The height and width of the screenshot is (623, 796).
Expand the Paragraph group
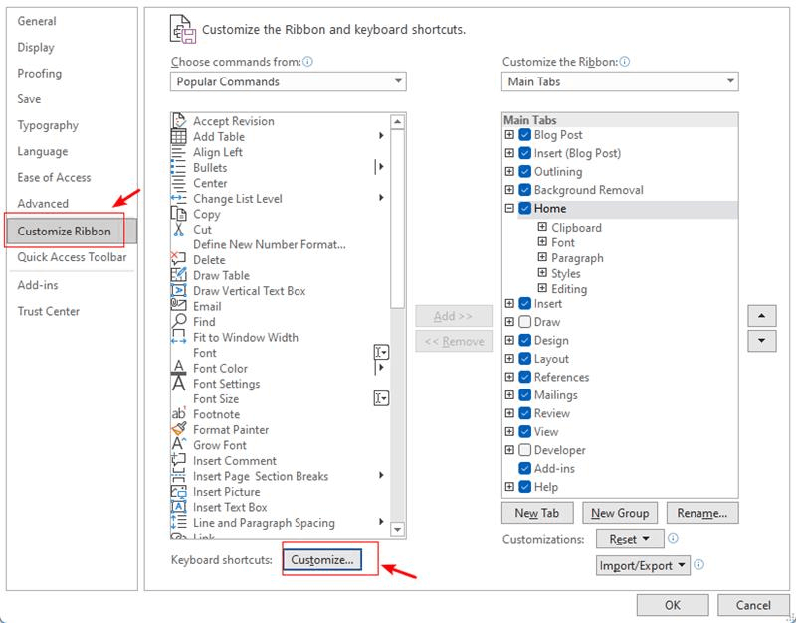542,257
